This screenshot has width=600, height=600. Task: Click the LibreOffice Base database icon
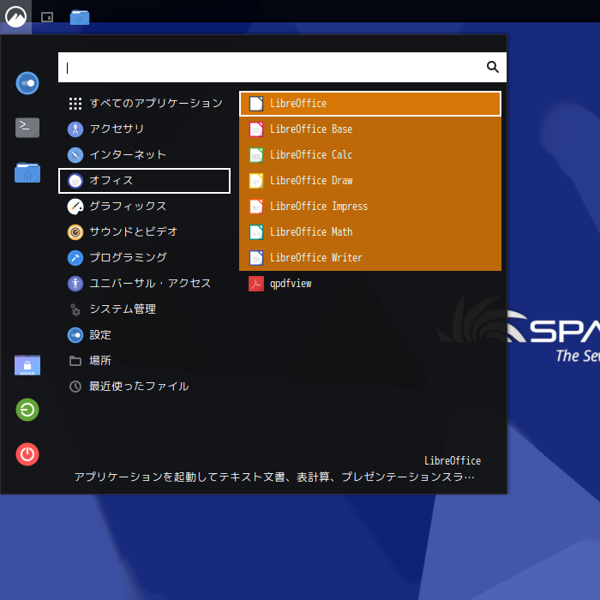tap(256, 129)
